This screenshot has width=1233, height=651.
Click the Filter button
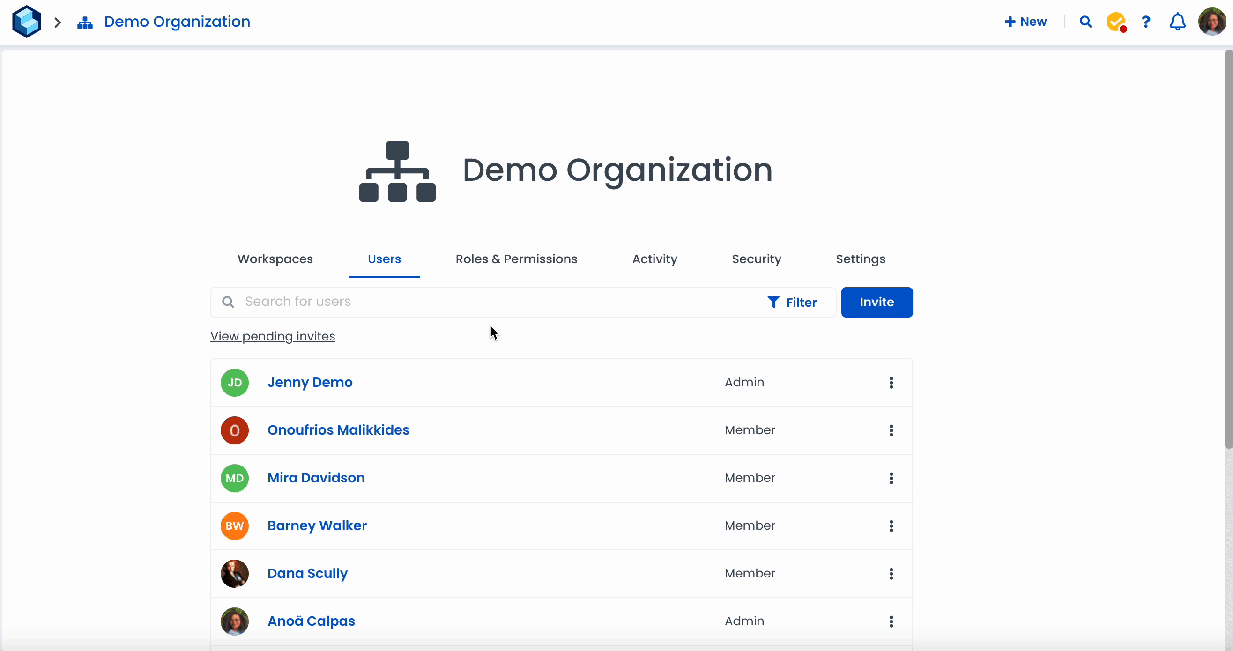pos(792,302)
